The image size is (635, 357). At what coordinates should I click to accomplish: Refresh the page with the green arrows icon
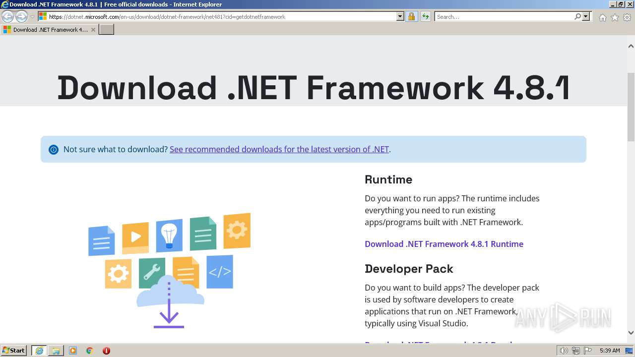point(425,17)
